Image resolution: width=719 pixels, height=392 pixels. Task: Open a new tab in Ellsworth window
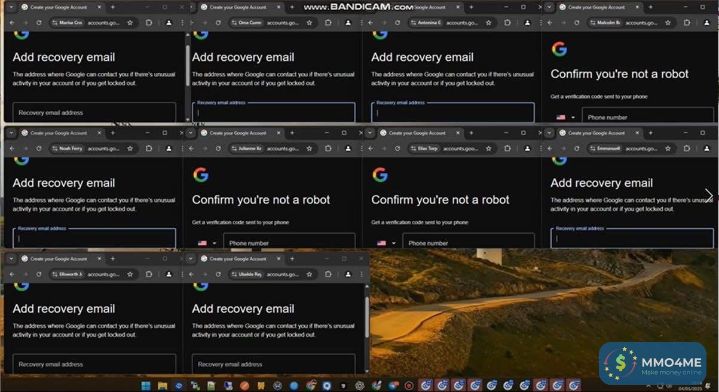tap(112, 259)
